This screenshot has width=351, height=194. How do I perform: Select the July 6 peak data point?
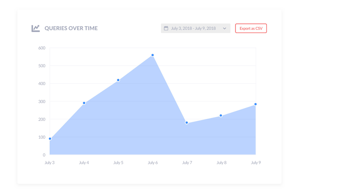tap(153, 55)
